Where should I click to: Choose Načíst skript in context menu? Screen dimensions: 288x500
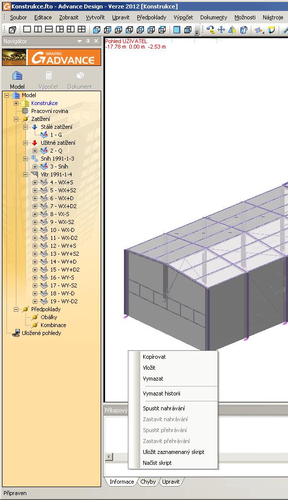[173, 463]
